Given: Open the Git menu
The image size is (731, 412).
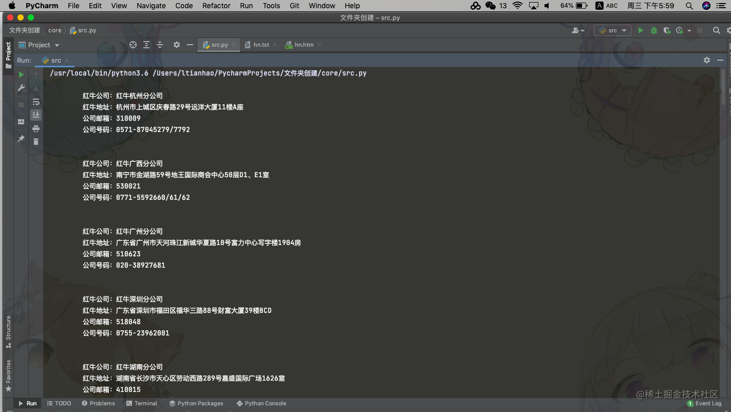Looking at the screenshot, I should pos(294,6).
